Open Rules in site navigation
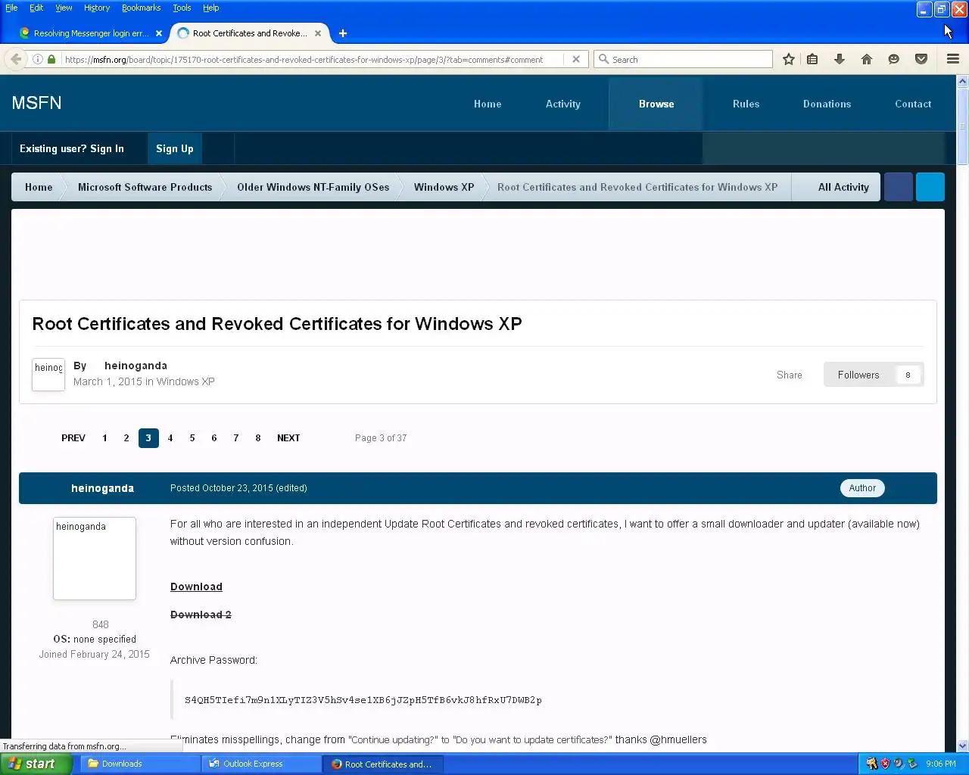The image size is (969, 775). [746, 104]
